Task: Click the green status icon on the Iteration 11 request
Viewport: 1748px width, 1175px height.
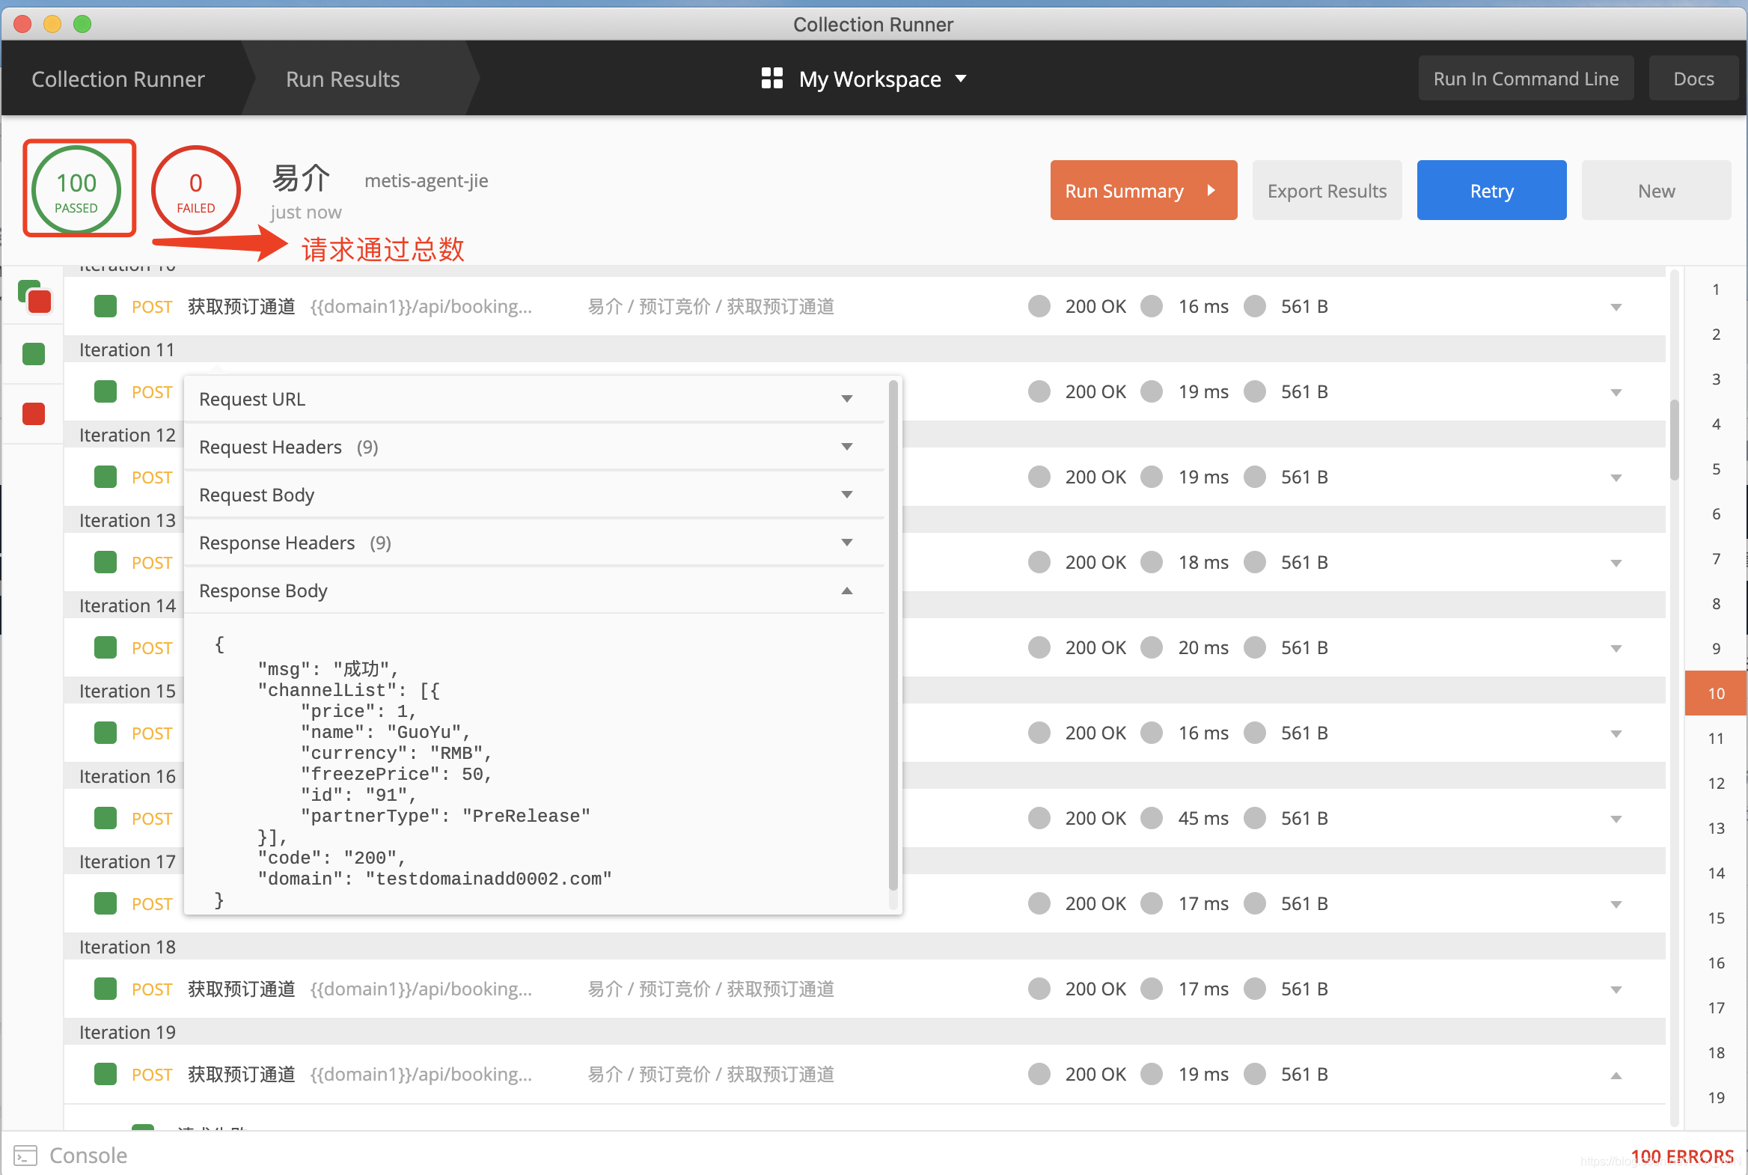Action: point(105,391)
